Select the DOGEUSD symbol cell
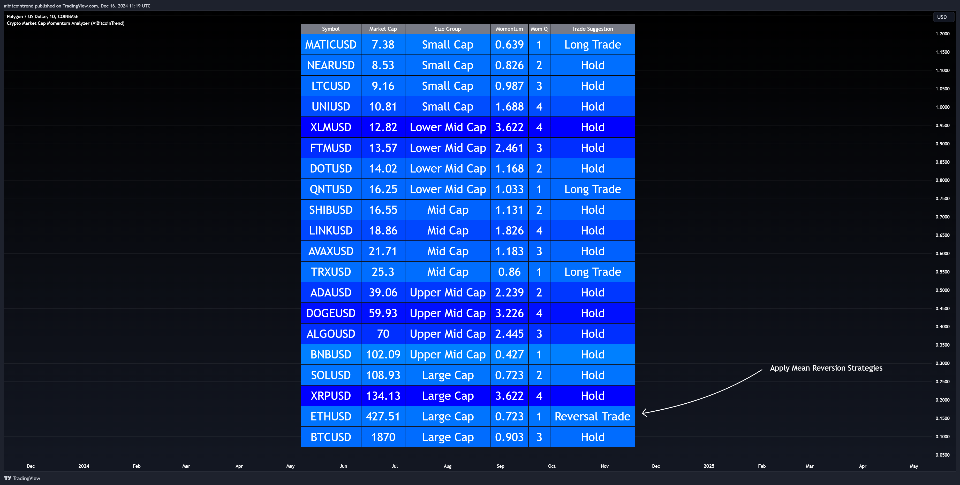Image resolution: width=960 pixels, height=485 pixels. (331, 313)
